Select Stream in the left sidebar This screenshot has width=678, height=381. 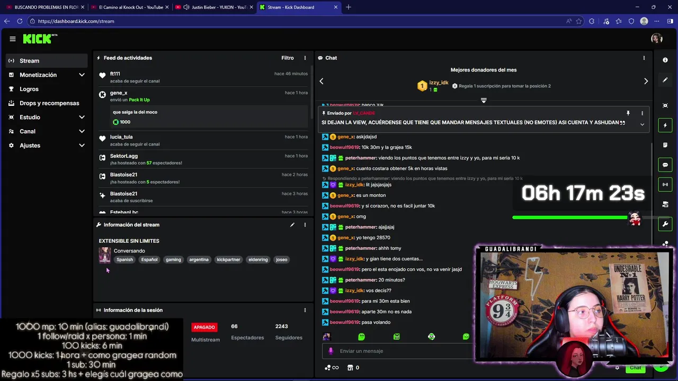(47, 61)
